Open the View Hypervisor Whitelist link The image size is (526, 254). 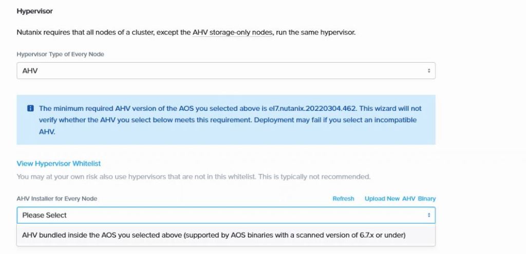click(x=59, y=164)
